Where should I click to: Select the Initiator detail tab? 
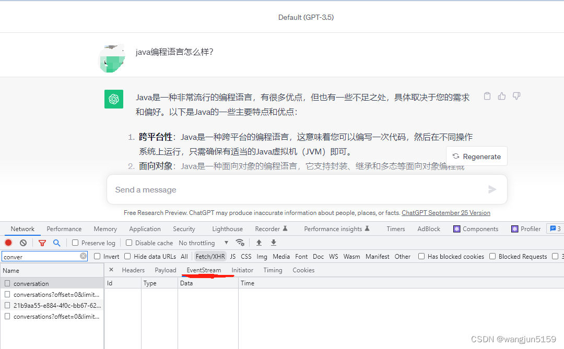click(x=242, y=270)
